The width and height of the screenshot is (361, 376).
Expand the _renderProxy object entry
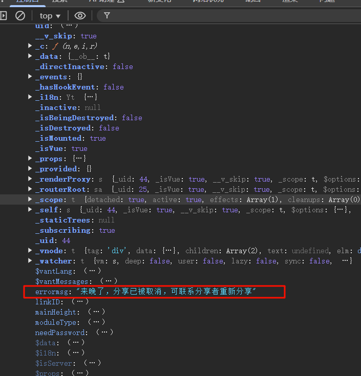(30, 179)
